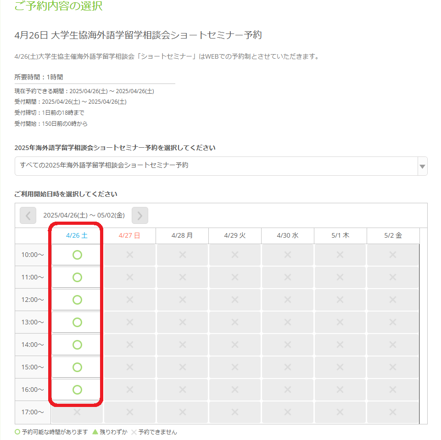Screen dimensions: 441x440
Task: Click the green circle legend icon
Action: (x=17, y=432)
